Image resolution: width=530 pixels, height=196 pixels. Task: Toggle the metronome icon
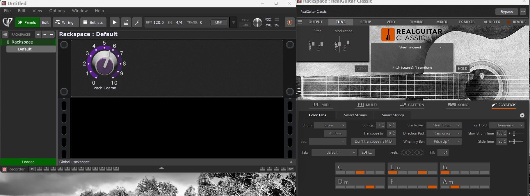coord(126,22)
